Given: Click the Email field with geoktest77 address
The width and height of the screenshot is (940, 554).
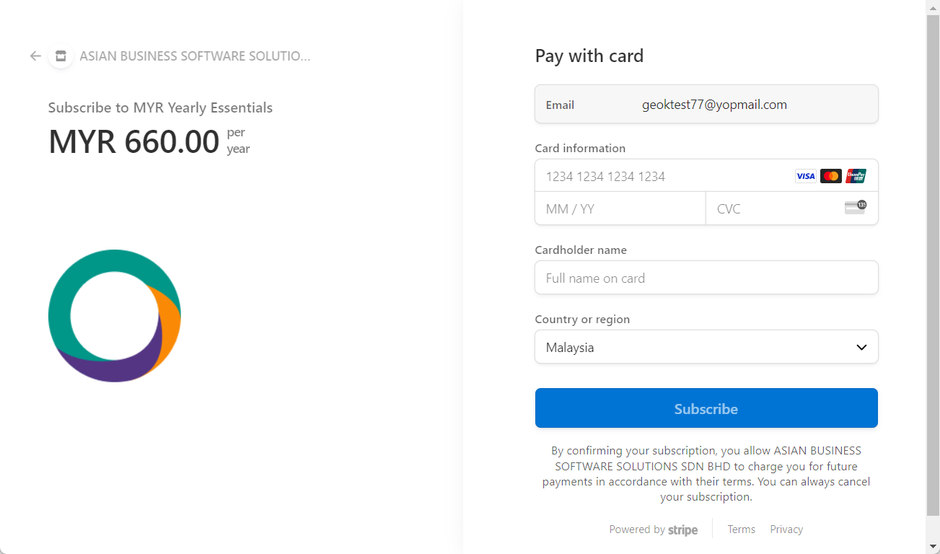Looking at the screenshot, I should pyautogui.click(x=714, y=105).
